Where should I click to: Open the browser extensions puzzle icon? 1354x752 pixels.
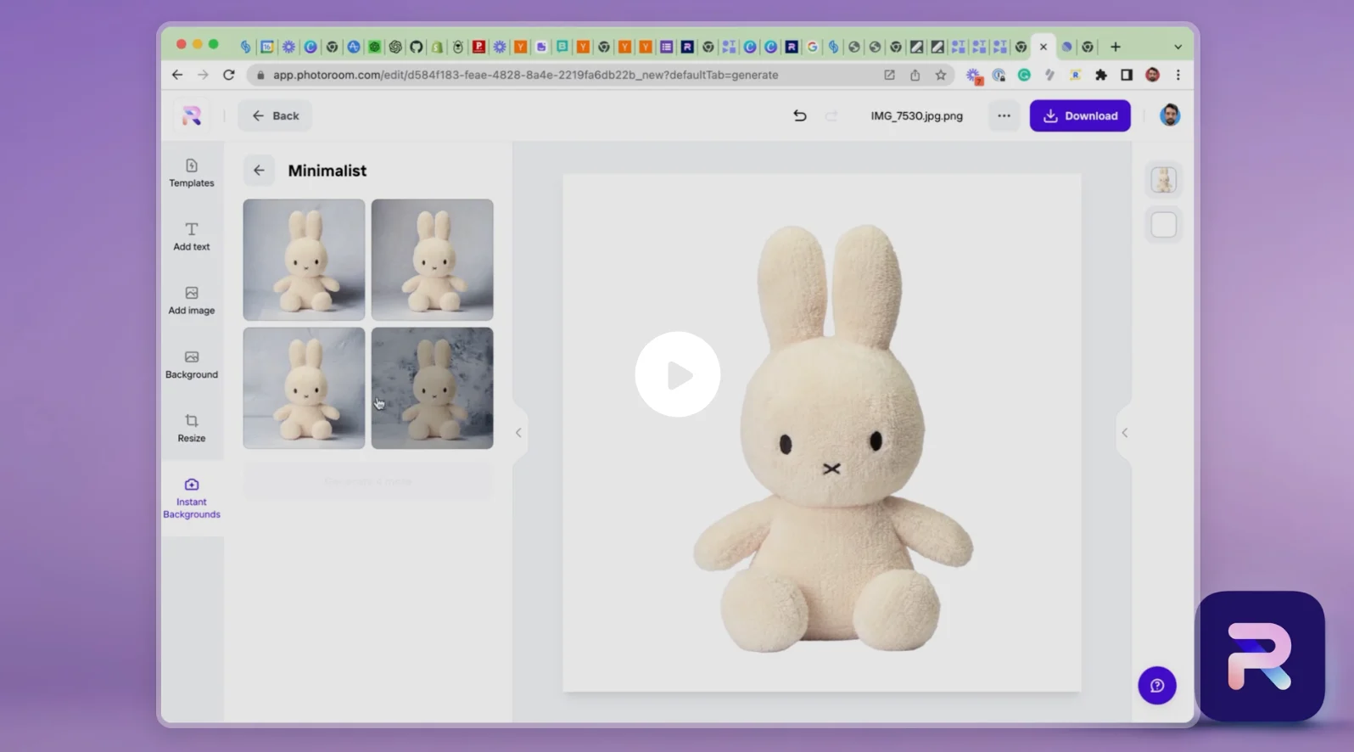click(x=1101, y=75)
